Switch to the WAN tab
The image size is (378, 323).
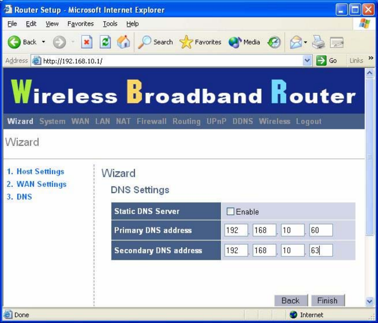(80, 121)
